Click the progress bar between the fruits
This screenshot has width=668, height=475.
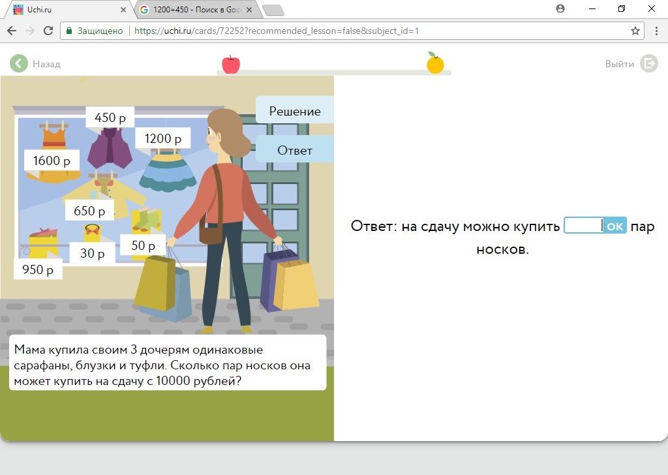tap(333, 72)
